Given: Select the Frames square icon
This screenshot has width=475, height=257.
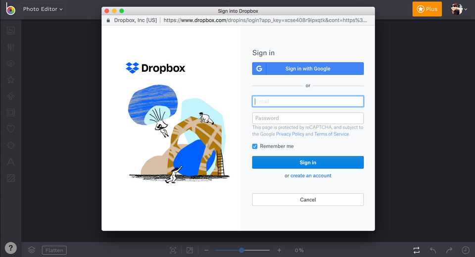Looking at the screenshot, I should pos(10,112).
